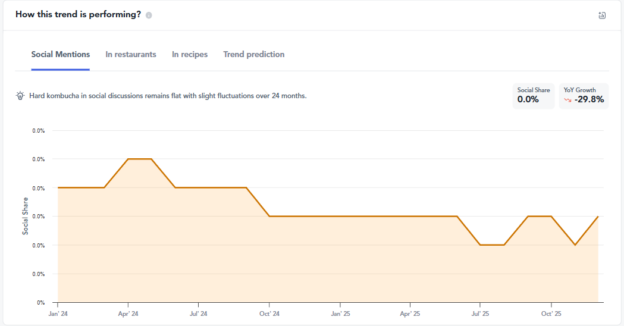Click the Hard kombucha insight sentence

click(x=168, y=96)
